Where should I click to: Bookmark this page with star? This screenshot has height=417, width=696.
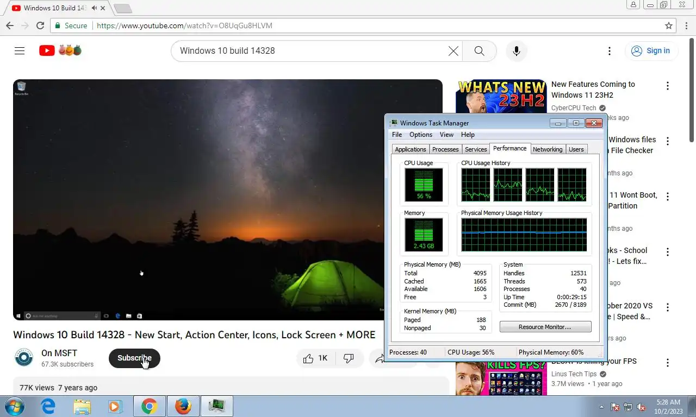[669, 26]
